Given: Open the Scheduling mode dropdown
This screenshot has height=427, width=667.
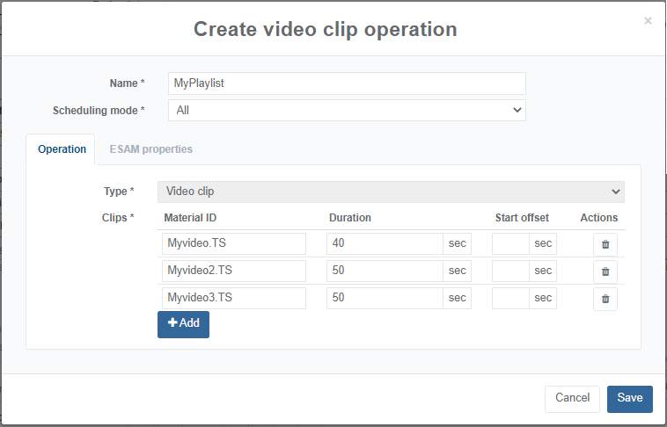Looking at the screenshot, I should [347, 110].
